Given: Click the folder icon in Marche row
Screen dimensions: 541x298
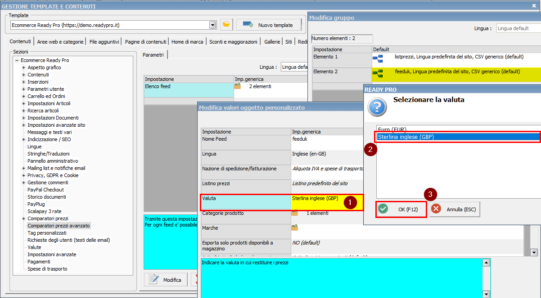Looking at the screenshot, I should point(295,228).
